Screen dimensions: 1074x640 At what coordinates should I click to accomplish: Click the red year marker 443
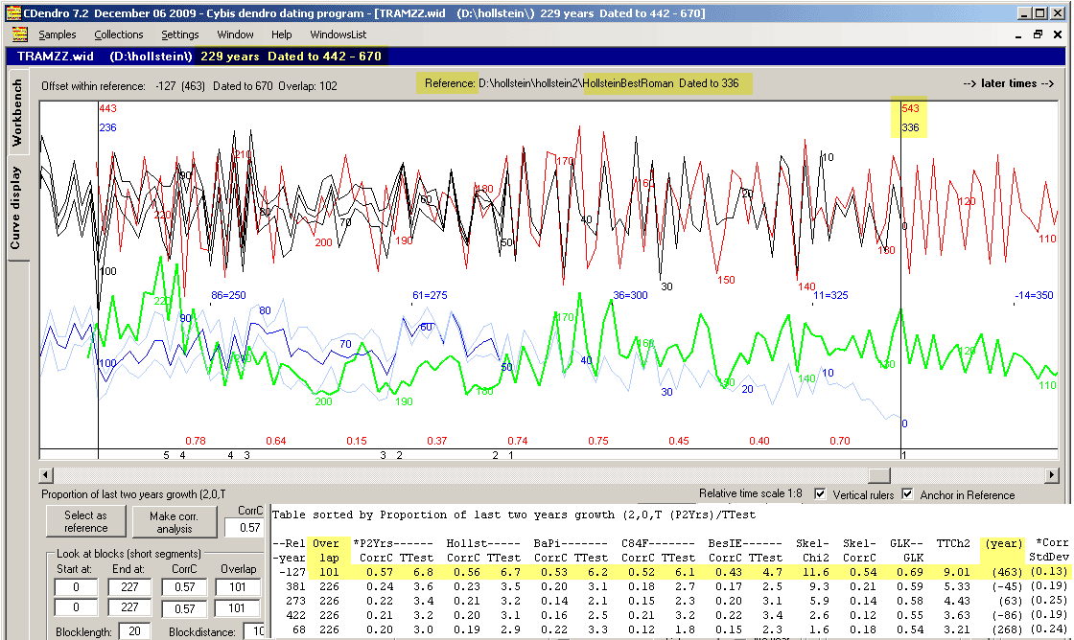(107, 108)
